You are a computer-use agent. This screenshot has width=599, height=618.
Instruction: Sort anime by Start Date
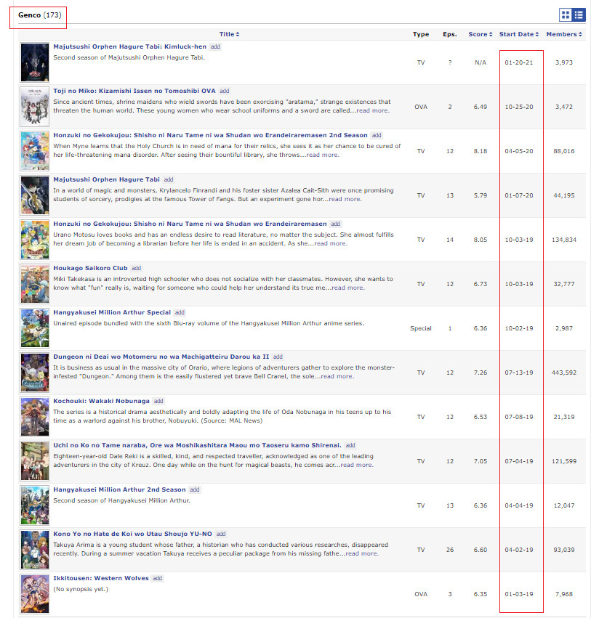click(x=520, y=34)
